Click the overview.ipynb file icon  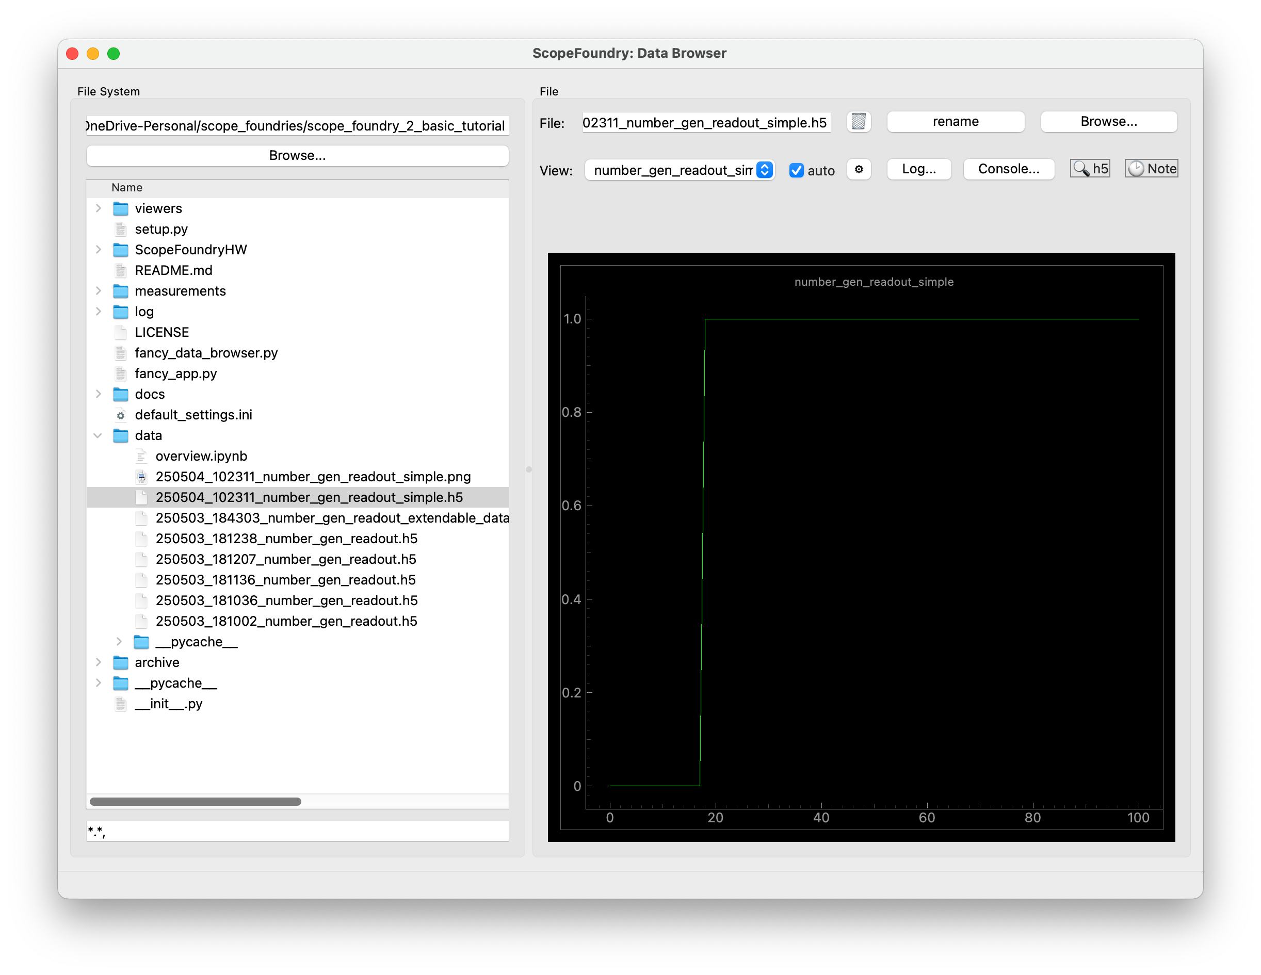(141, 456)
